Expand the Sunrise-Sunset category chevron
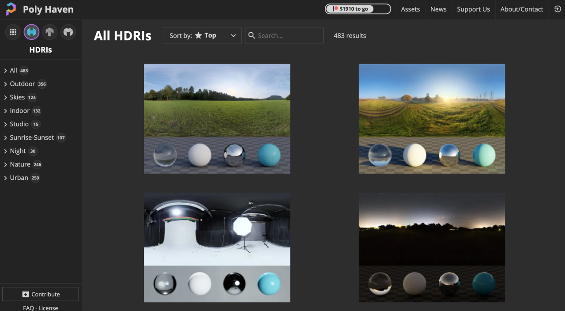 click(5, 137)
